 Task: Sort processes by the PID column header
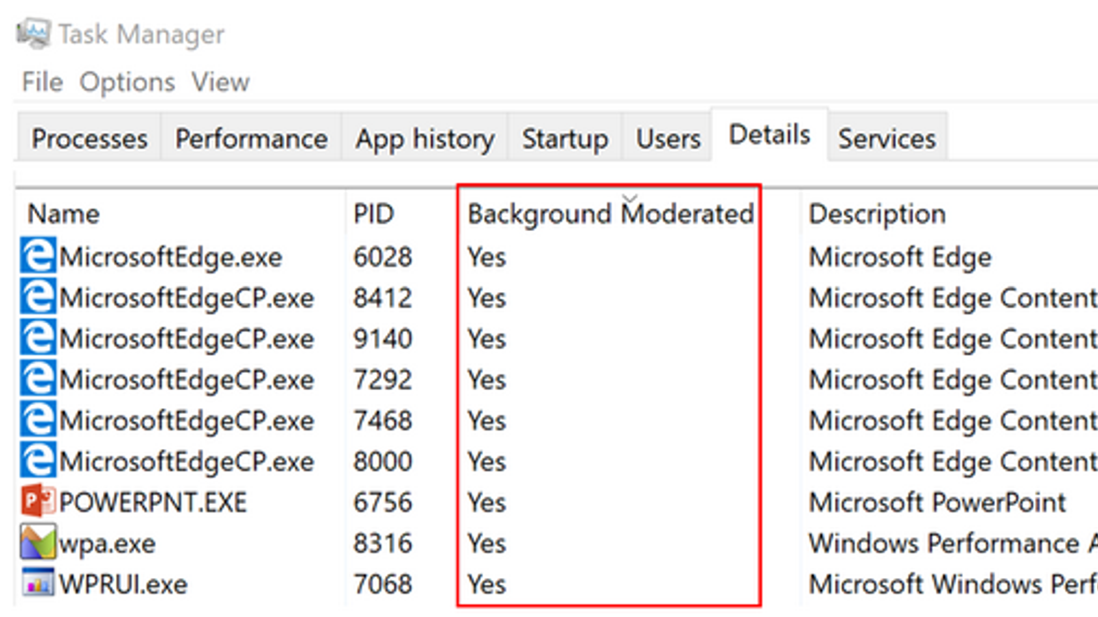pyautogui.click(x=373, y=214)
